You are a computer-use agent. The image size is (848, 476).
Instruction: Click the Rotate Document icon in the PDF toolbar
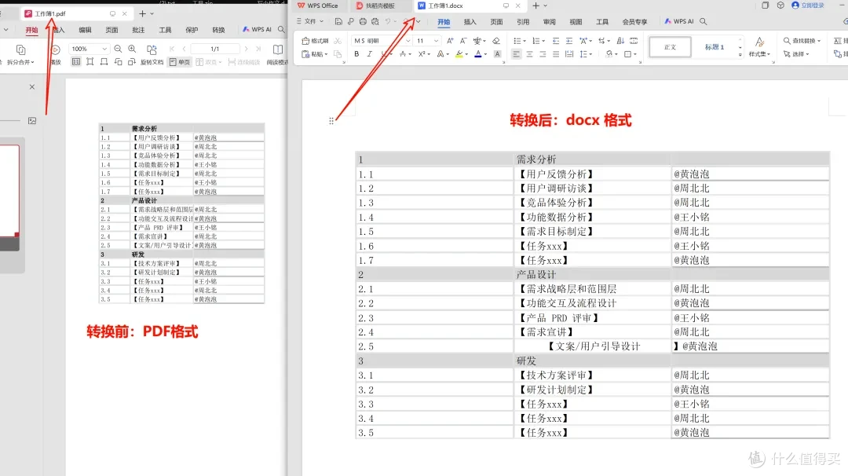[x=152, y=49]
